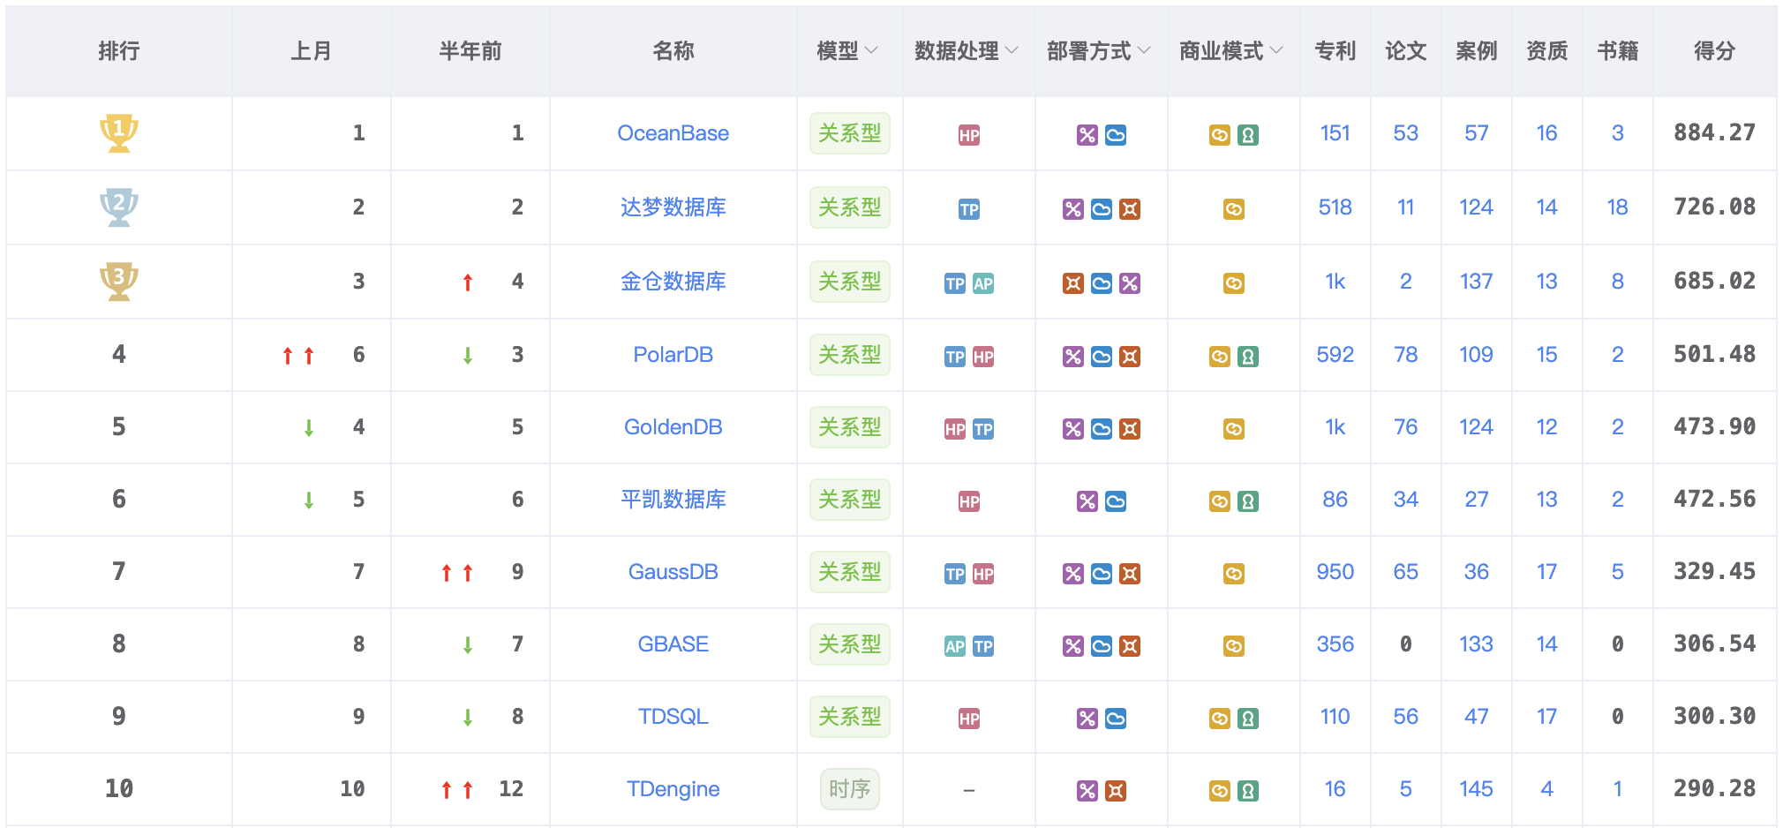The width and height of the screenshot is (1783, 828).
Task: Click 达梦数据库's book count 18
Action: (1618, 207)
